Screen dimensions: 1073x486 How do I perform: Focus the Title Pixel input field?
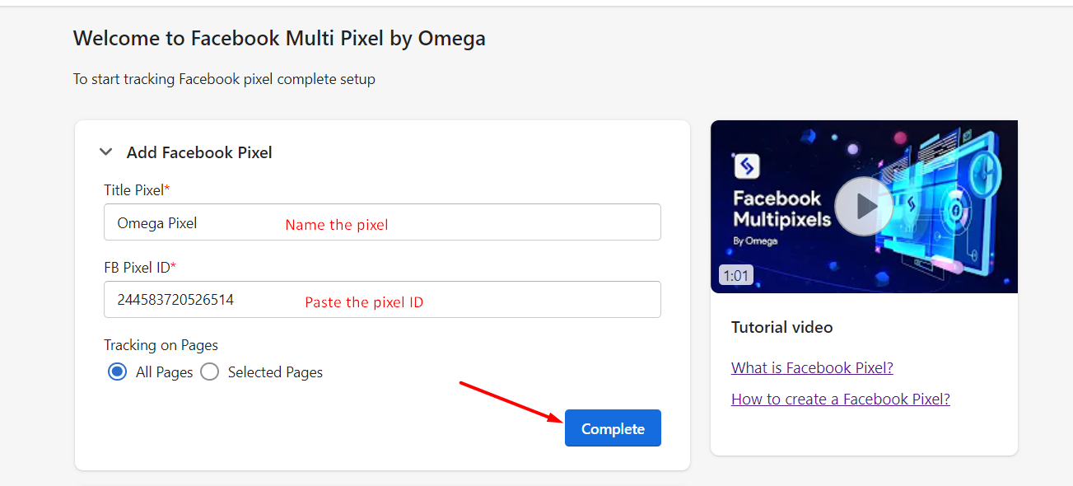(x=382, y=222)
